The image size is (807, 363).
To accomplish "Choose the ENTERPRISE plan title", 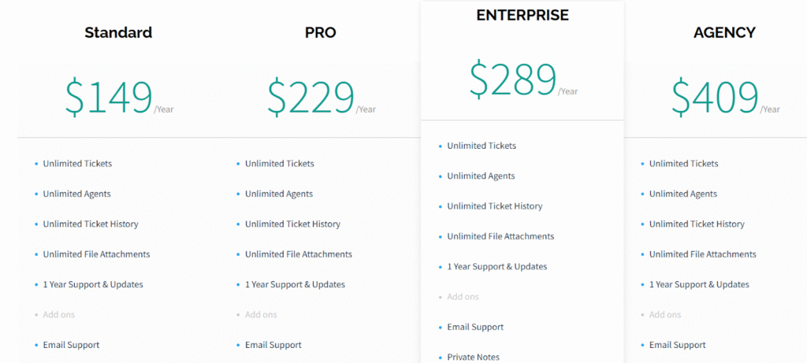I will tap(523, 16).
